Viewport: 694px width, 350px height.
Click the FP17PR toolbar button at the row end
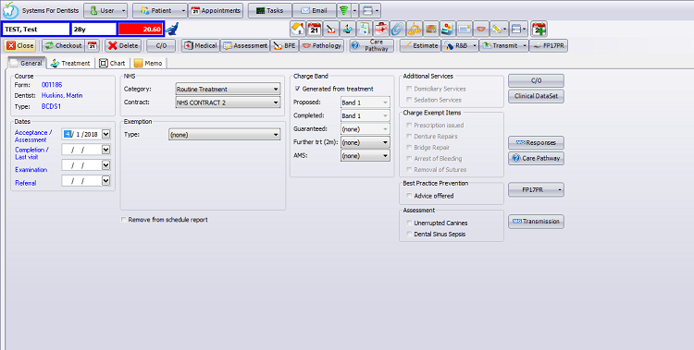click(549, 45)
